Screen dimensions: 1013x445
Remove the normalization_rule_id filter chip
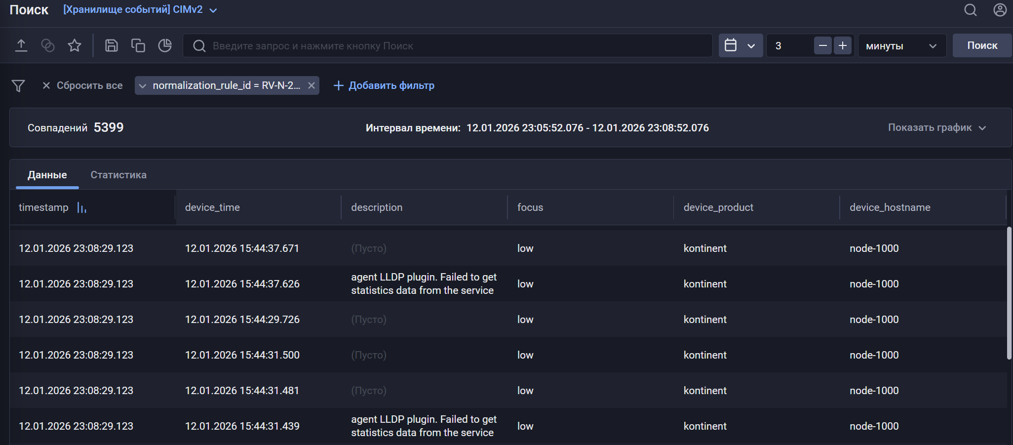point(312,85)
